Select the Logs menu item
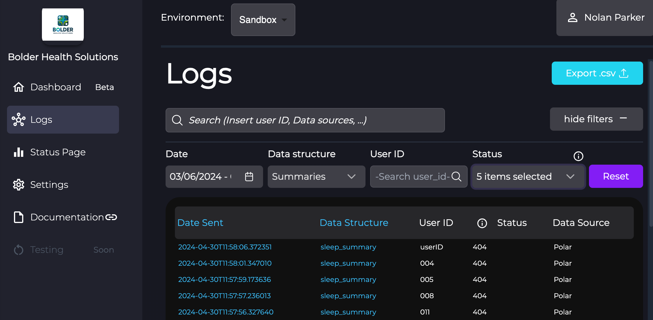 pyautogui.click(x=63, y=120)
